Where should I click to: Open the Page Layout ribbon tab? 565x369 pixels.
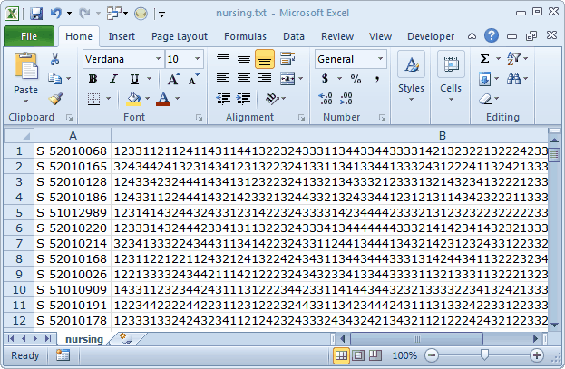point(180,36)
